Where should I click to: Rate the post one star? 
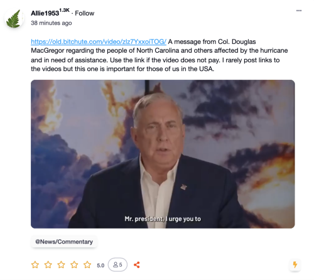[35, 265]
